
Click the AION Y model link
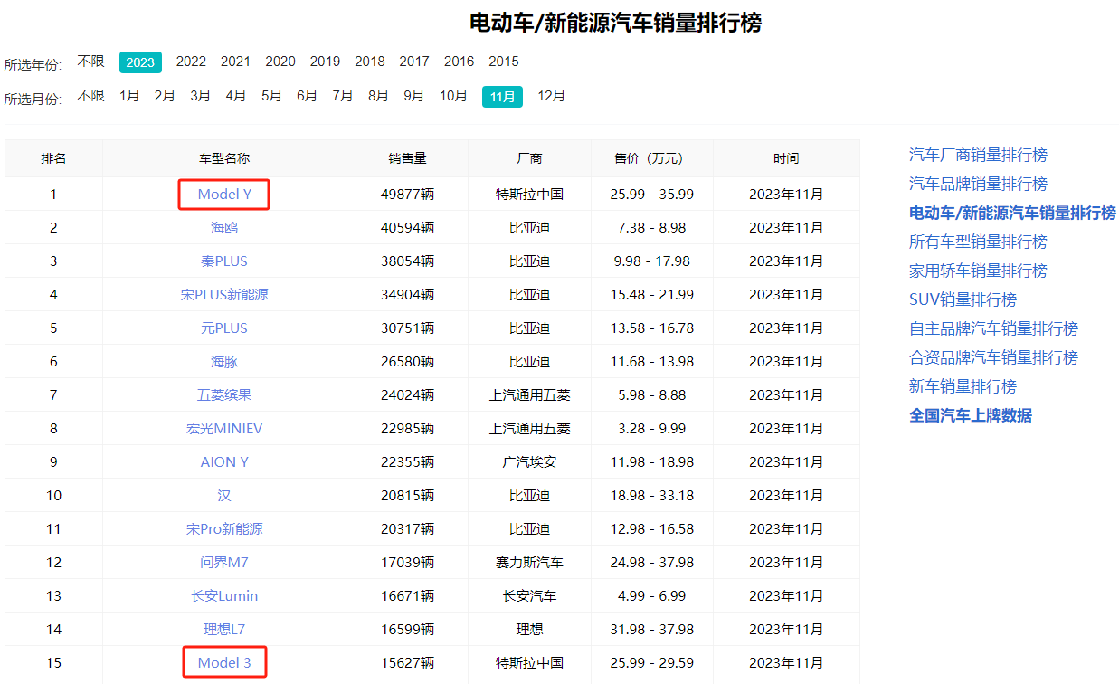point(224,462)
